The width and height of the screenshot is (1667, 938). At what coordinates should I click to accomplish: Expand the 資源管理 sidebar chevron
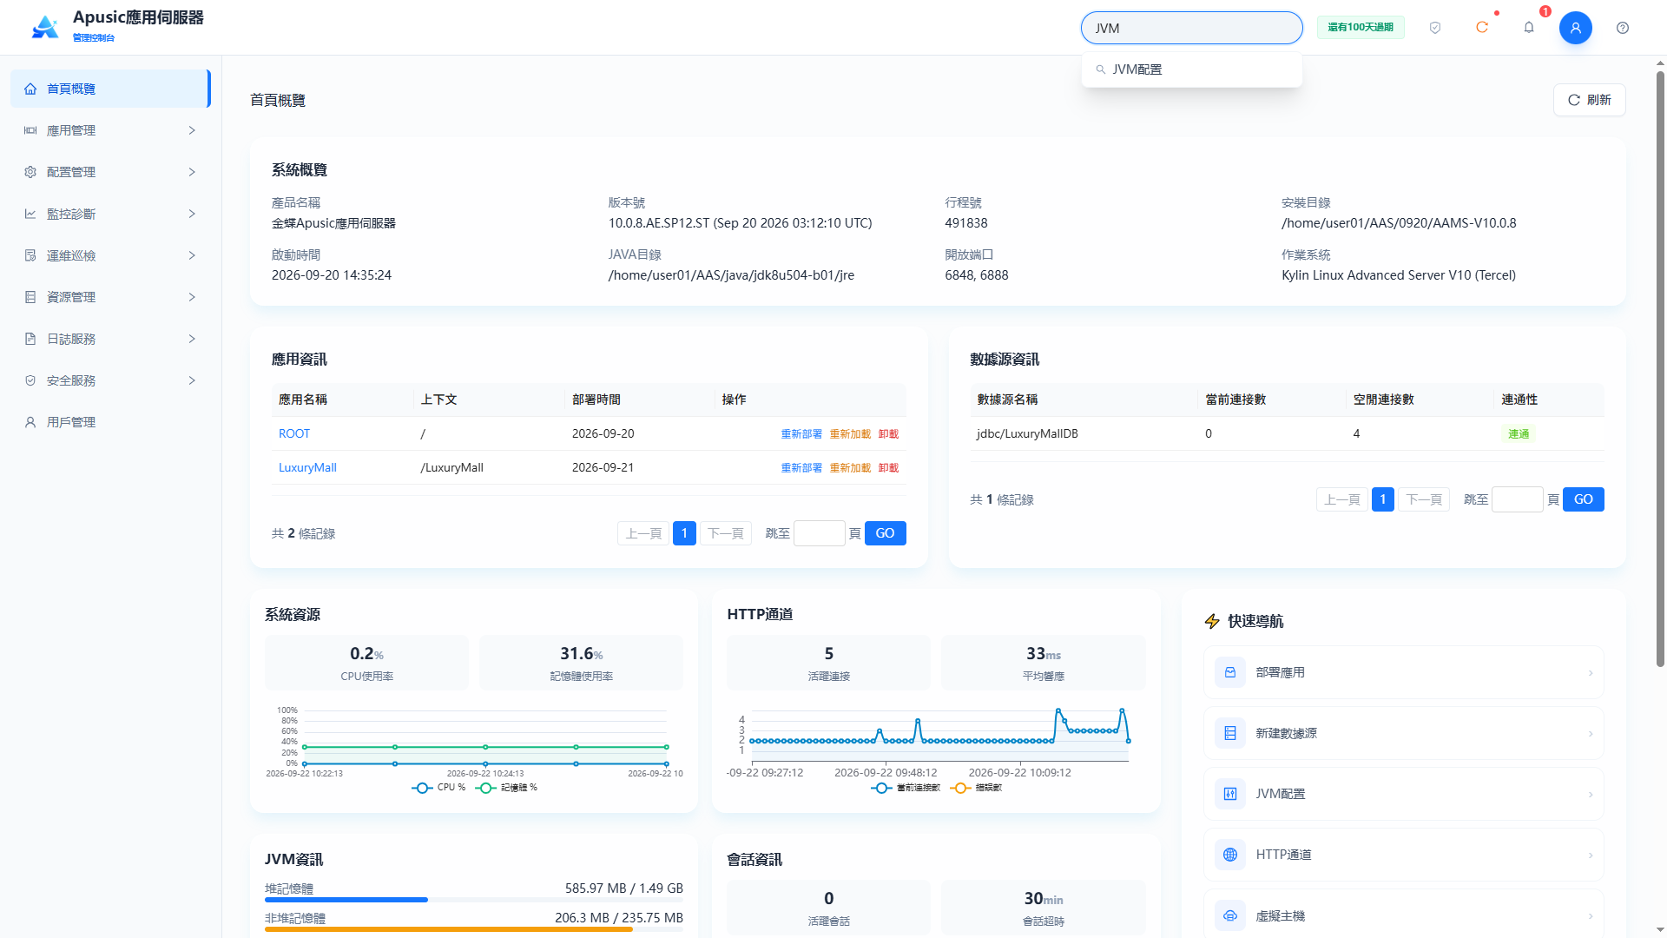pos(192,297)
